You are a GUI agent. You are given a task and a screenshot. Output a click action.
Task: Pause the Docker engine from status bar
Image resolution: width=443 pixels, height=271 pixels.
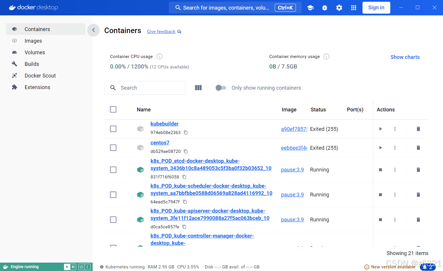73,267
